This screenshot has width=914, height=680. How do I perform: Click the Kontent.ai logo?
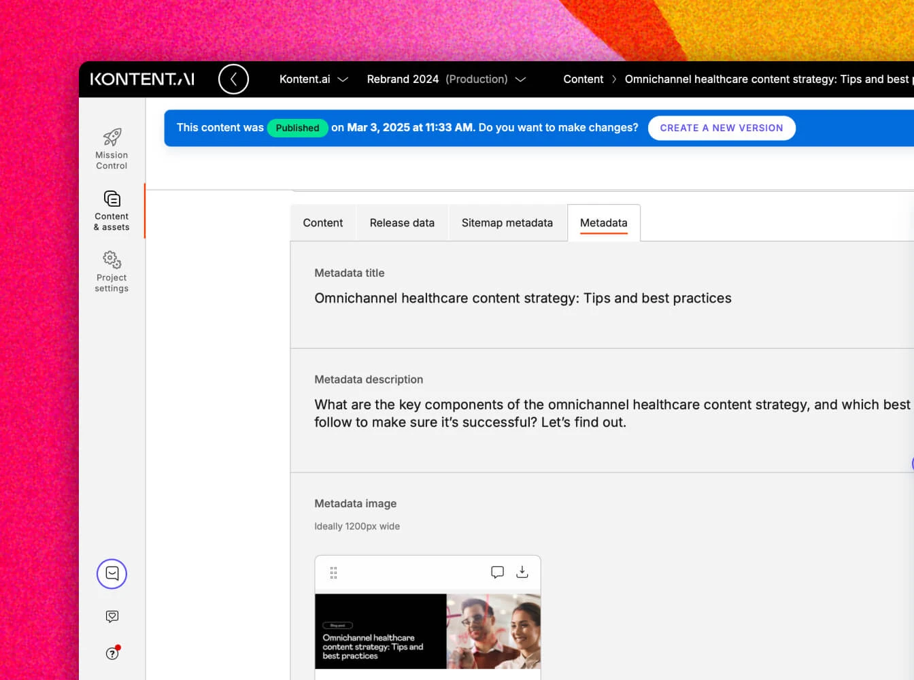coord(142,79)
